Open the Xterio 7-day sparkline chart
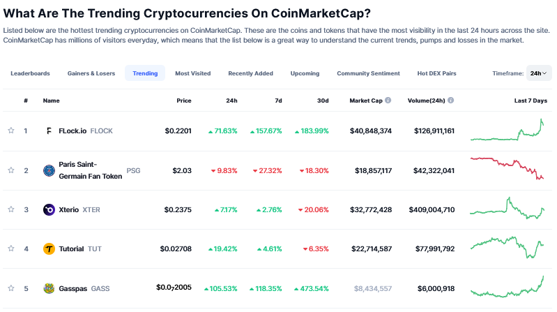This screenshot has width=557, height=312. tap(508, 209)
